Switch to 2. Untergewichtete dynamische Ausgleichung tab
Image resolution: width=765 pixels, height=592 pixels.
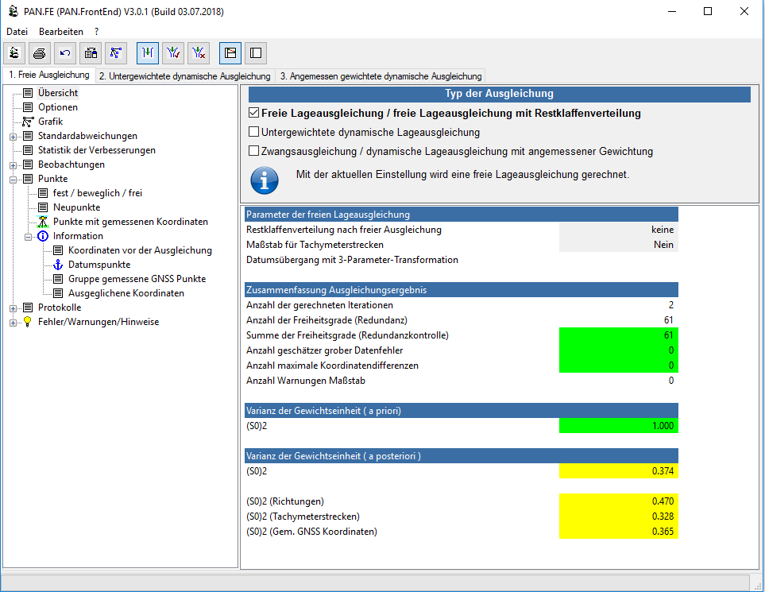pos(184,76)
